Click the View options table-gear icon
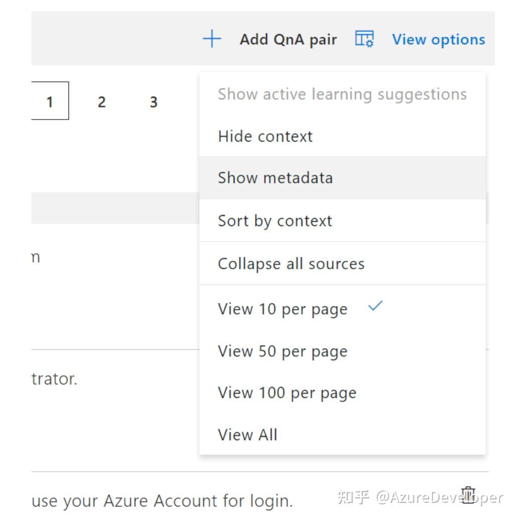 [x=364, y=39]
